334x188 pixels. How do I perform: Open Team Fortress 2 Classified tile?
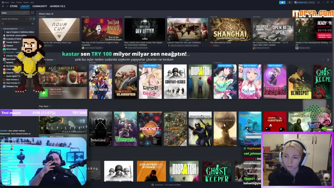(125, 82)
